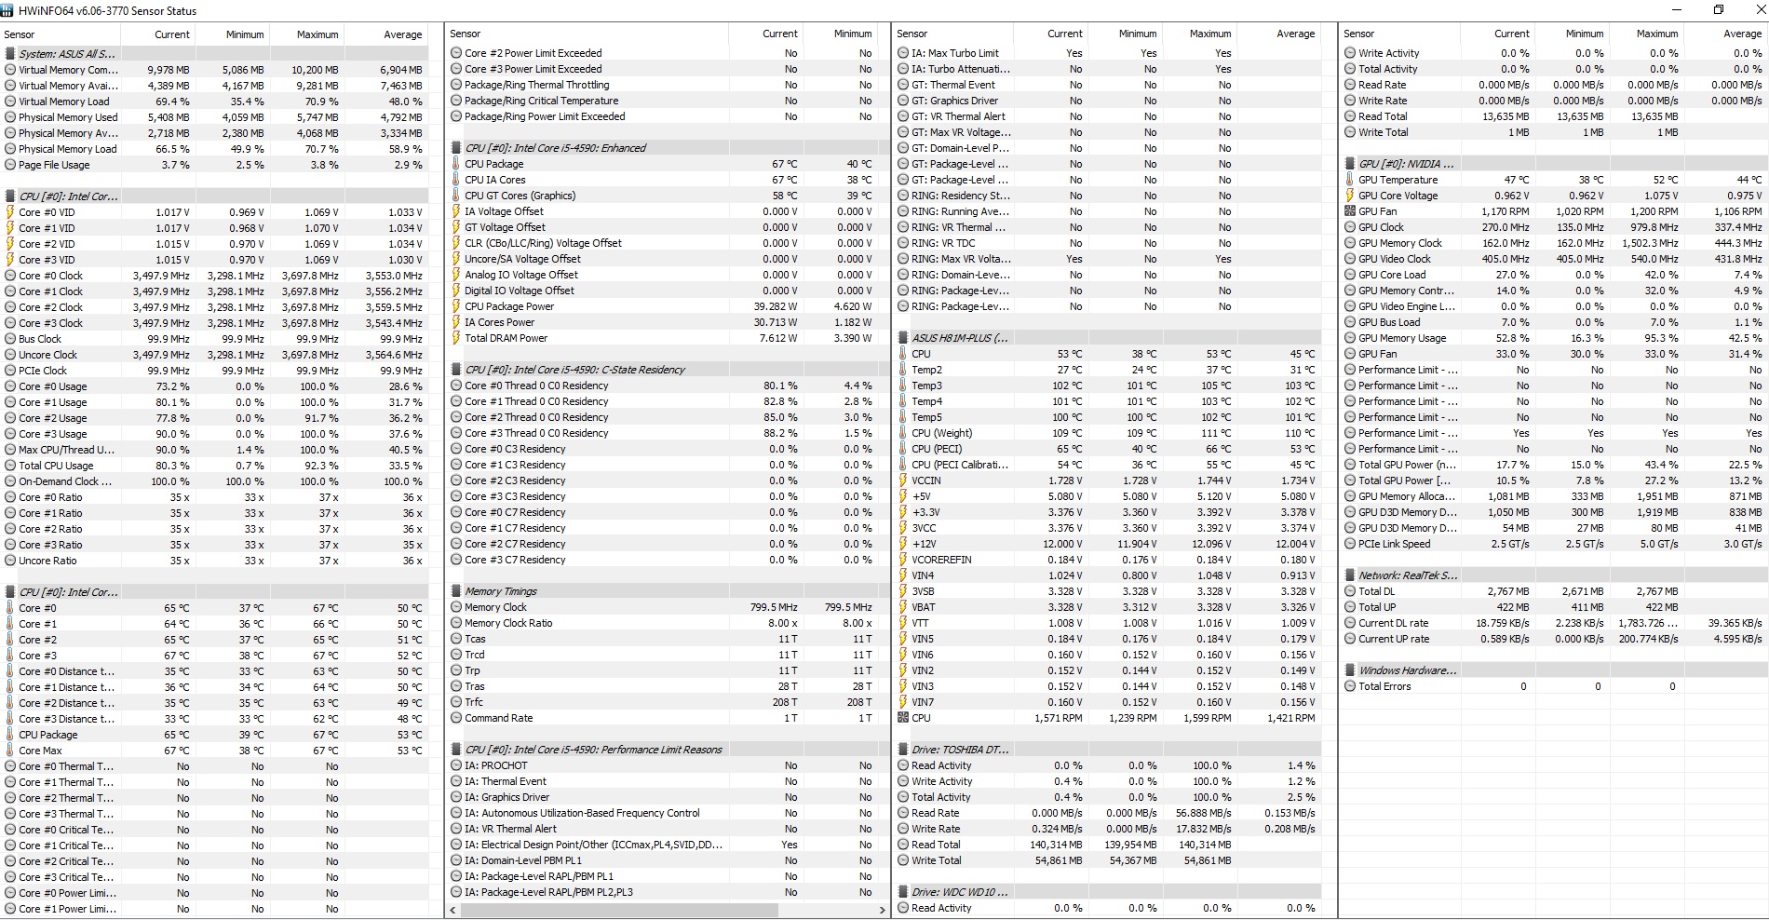This screenshot has height=920, width=1769.
Task: Click the chip icon of Memory Timings header
Action: [x=456, y=591]
